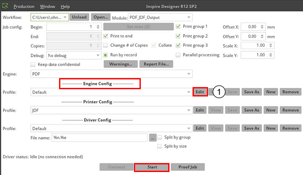Toggle Print group 2 checkbox

178,36
